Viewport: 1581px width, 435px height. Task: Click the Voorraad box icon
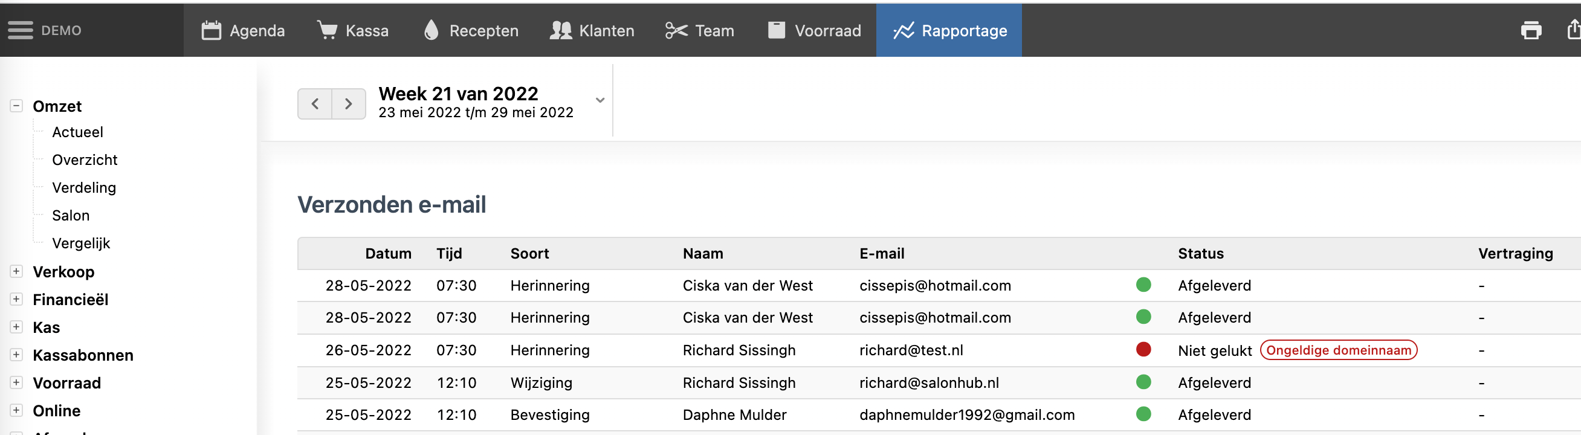(777, 30)
